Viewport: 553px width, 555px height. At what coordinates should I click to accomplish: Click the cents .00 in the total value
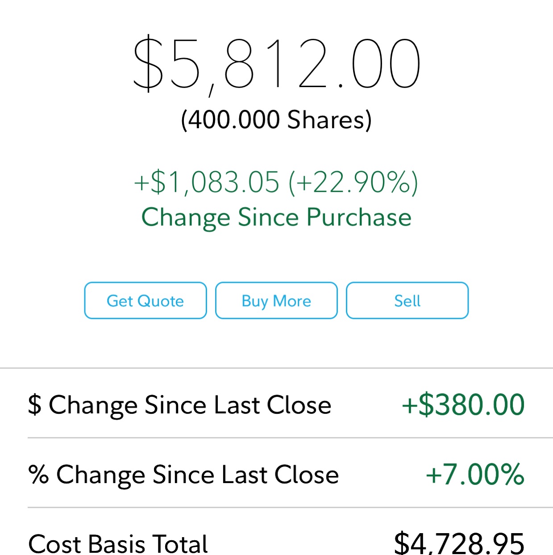point(379,64)
